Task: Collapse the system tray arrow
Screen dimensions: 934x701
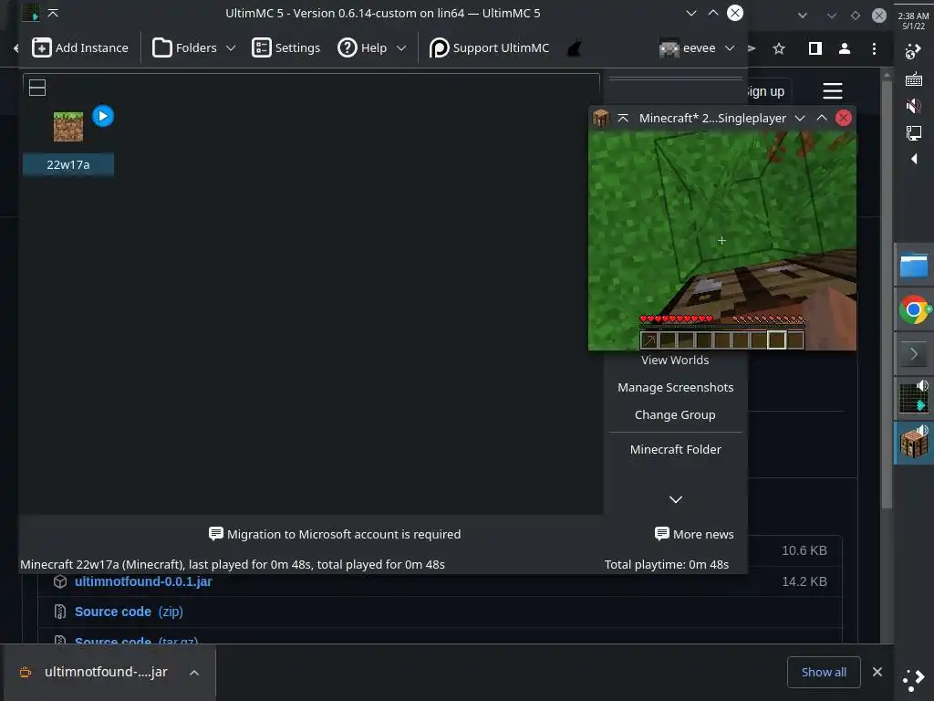Action: click(x=914, y=159)
